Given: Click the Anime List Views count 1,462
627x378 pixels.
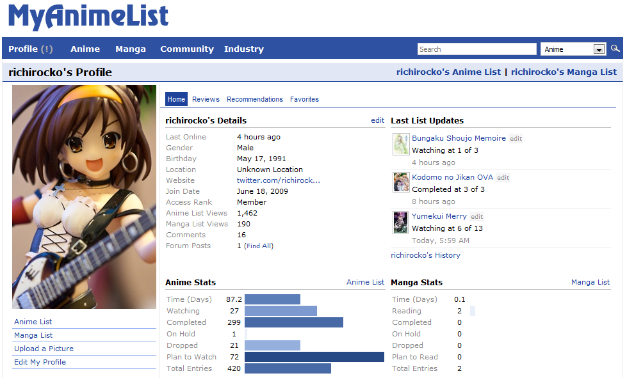Looking at the screenshot, I should [247, 213].
